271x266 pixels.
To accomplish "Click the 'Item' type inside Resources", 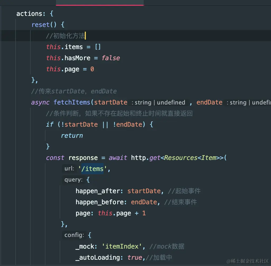I will coord(209,158).
